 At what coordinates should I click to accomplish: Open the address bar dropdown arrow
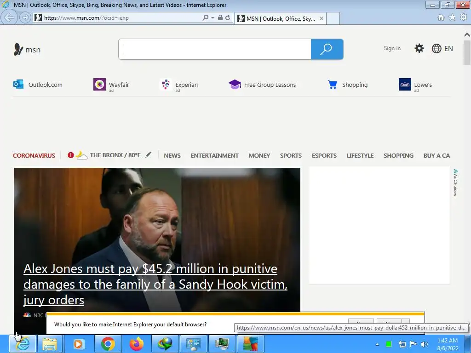click(213, 18)
